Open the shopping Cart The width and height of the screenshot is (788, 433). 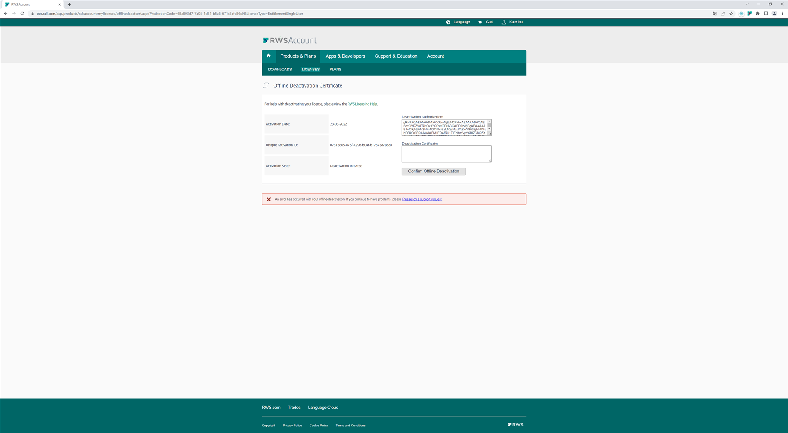coord(485,22)
